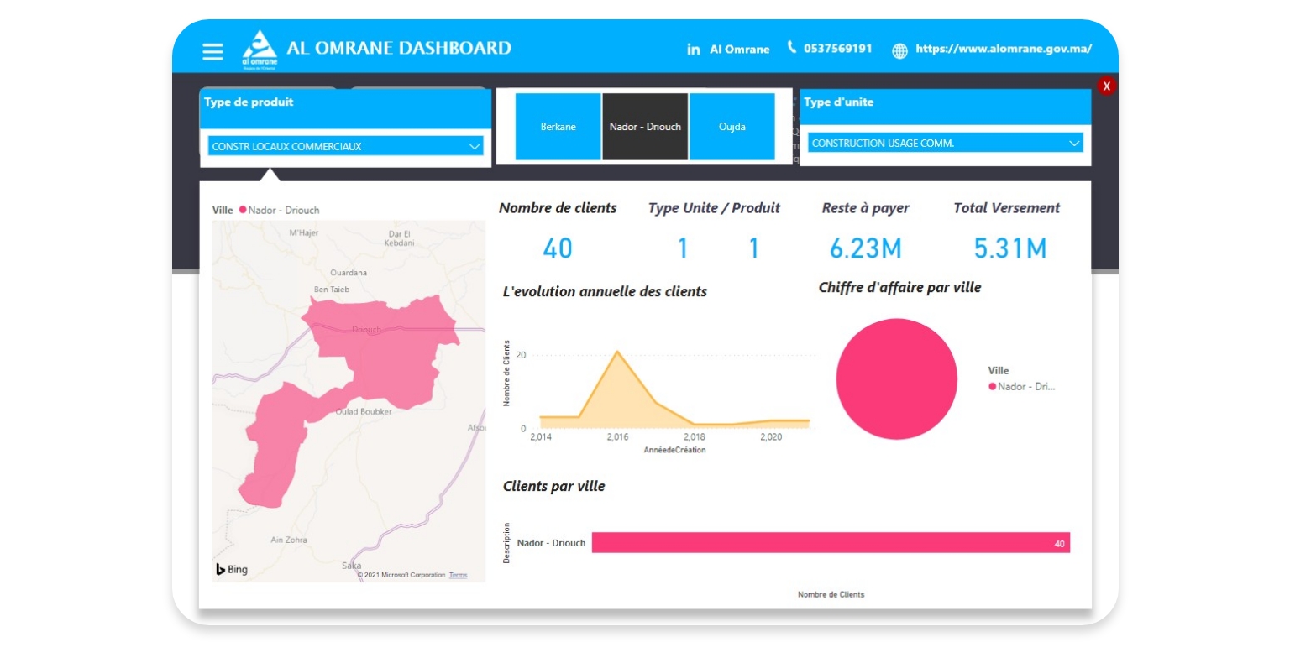Toggle the Nador - Driouch city tile
The width and height of the screenshot is (1290, 663).
tap(645, 127)
